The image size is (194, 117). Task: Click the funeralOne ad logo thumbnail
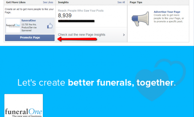[13, 26]
